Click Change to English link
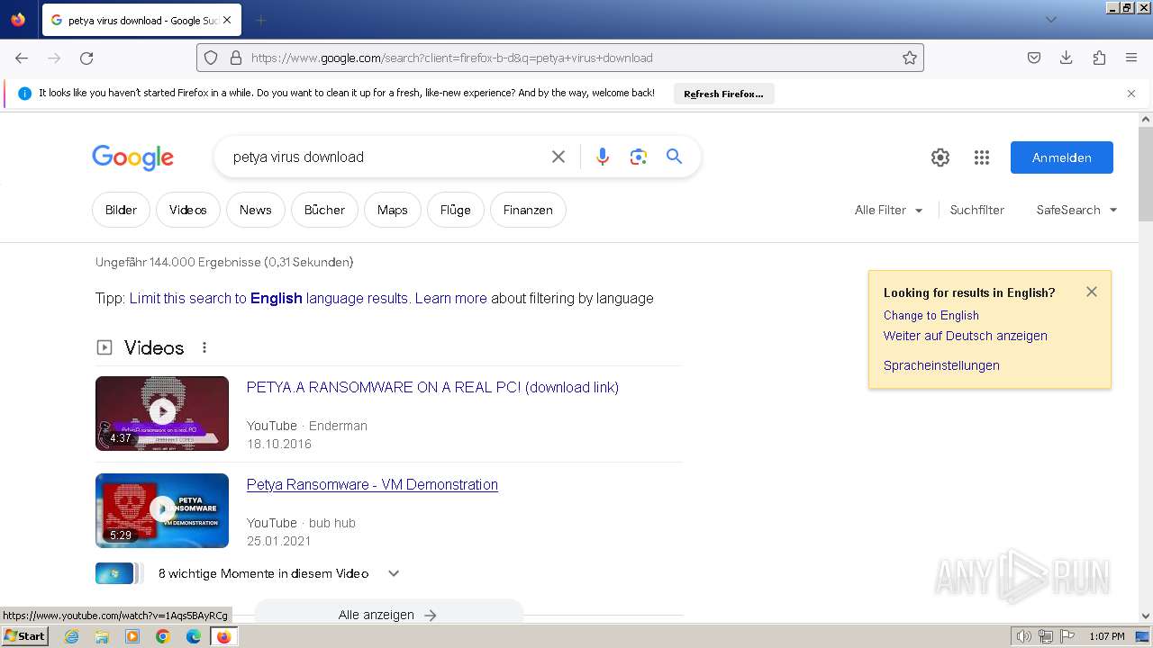The height and width of the screenshot is (648, 1153). click(931, 315)
